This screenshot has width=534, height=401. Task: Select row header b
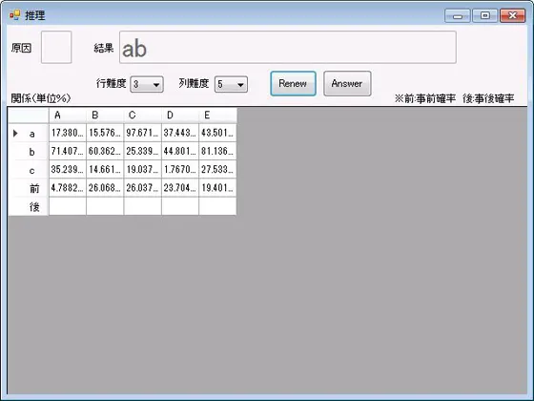(29, 151)
